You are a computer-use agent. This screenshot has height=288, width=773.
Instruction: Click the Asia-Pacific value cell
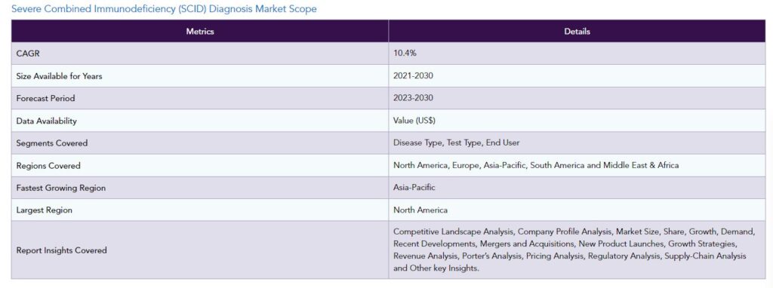click(x=577, y=188)
